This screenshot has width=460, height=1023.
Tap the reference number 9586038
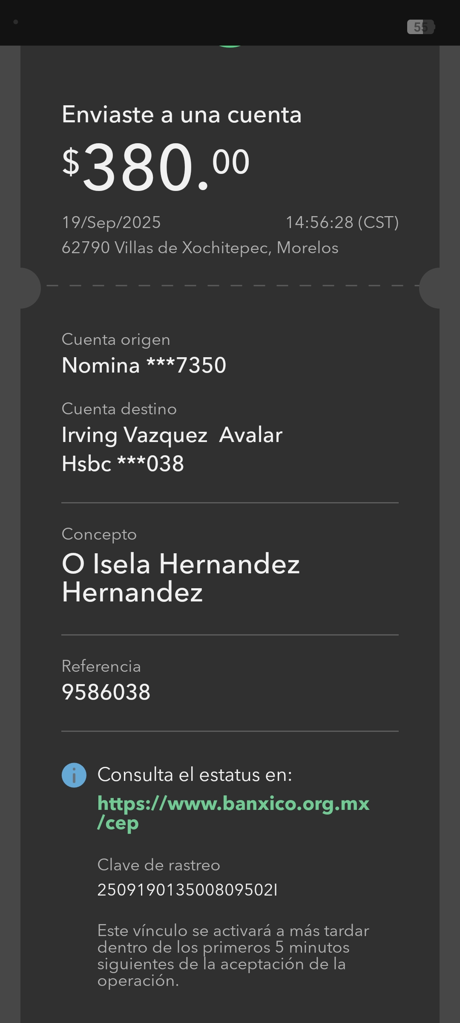(106, 692)
